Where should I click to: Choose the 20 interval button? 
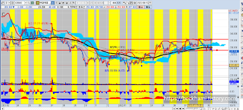(91, 3)
